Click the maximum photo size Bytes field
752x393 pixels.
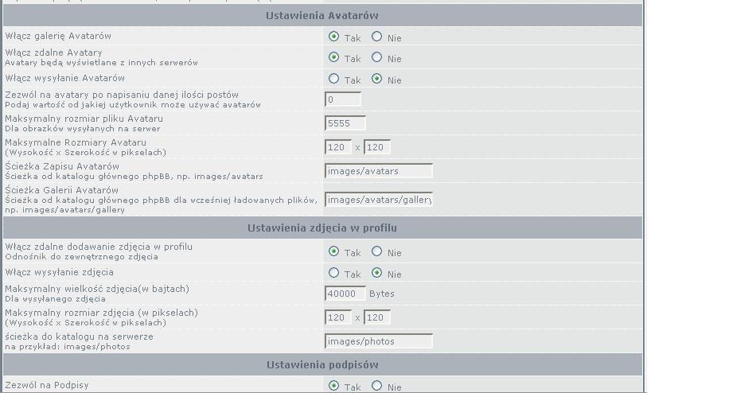pyautogui.click(x=345, y=294)
